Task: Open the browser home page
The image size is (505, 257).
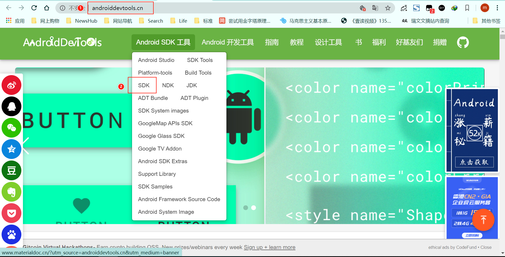Action: coord(47,8)
